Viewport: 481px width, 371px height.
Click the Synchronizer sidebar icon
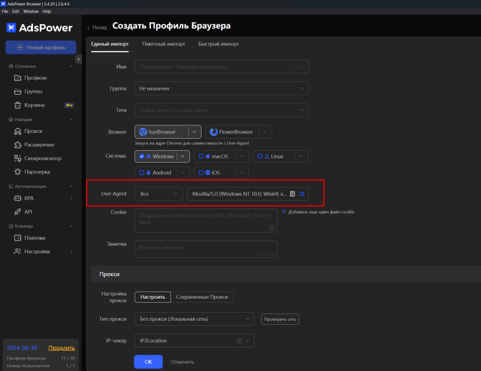17,159
